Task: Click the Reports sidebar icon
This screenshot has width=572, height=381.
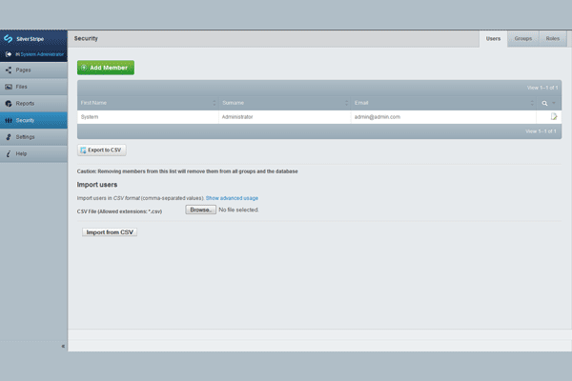Action: pyautogui.click(x=9, y=104)
